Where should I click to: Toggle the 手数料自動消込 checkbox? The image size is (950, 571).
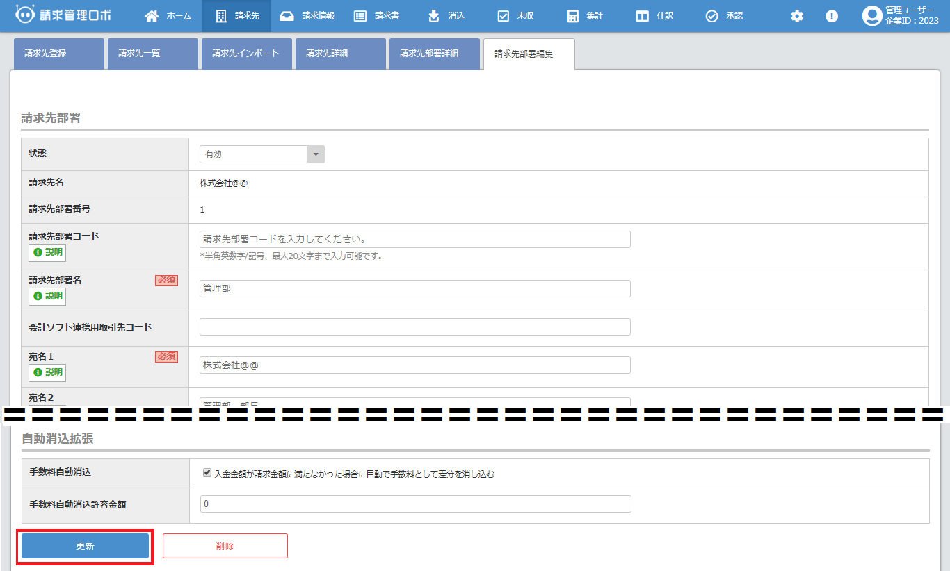click(207, 473)
